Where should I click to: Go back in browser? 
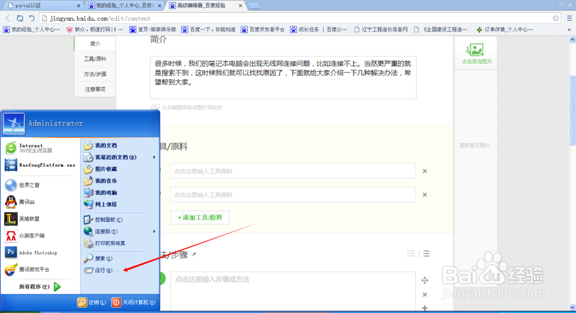click(7, 18)
